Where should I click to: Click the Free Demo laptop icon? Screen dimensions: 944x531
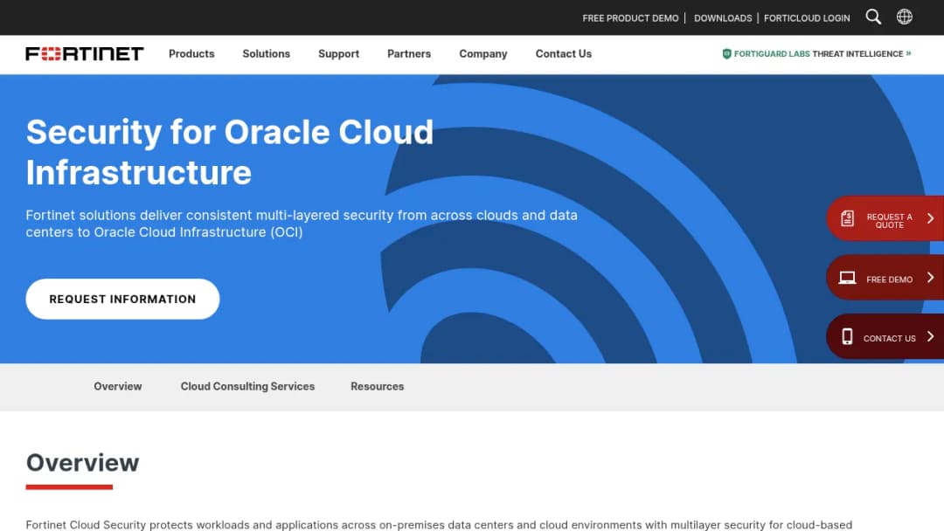pyautogui.click(x=847, y=277)
